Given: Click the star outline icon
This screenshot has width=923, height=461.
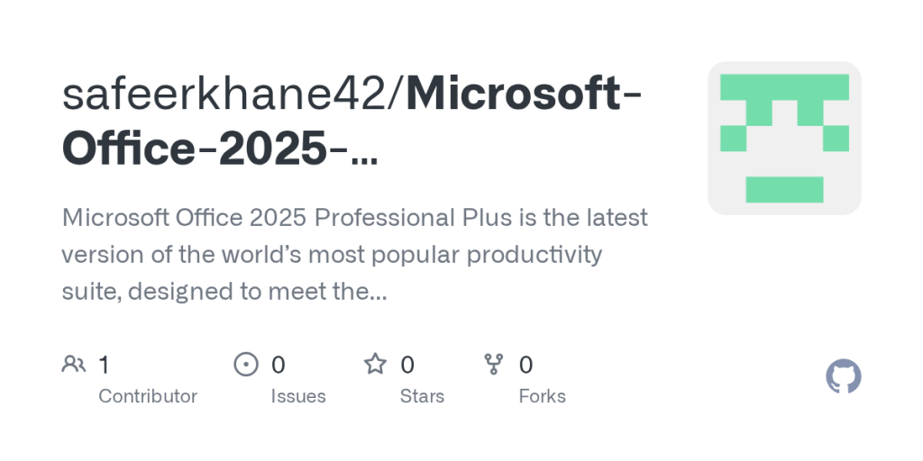Looking at the screenshot, I should pos(375,364).
